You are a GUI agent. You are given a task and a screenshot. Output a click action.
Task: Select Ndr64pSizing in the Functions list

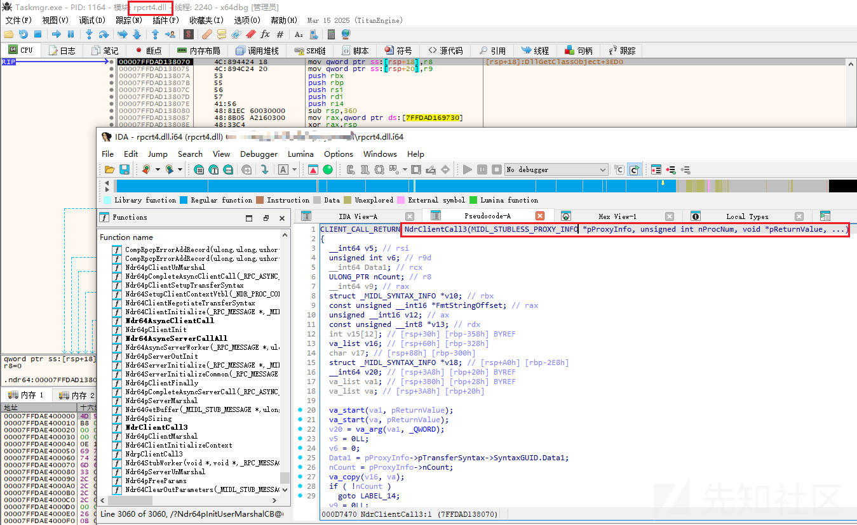click(x=148, y=418)
